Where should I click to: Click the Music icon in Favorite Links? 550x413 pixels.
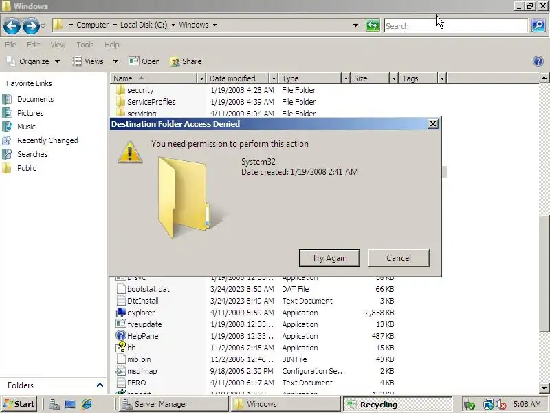click(7, 127)
